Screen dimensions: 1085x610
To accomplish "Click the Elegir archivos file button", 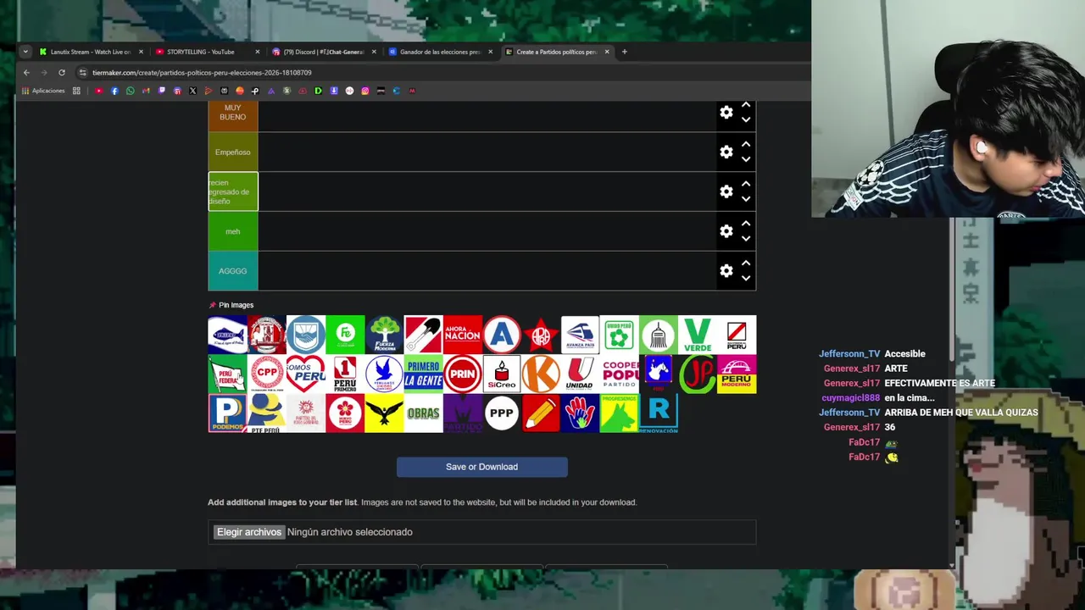I will coord(248,532).
